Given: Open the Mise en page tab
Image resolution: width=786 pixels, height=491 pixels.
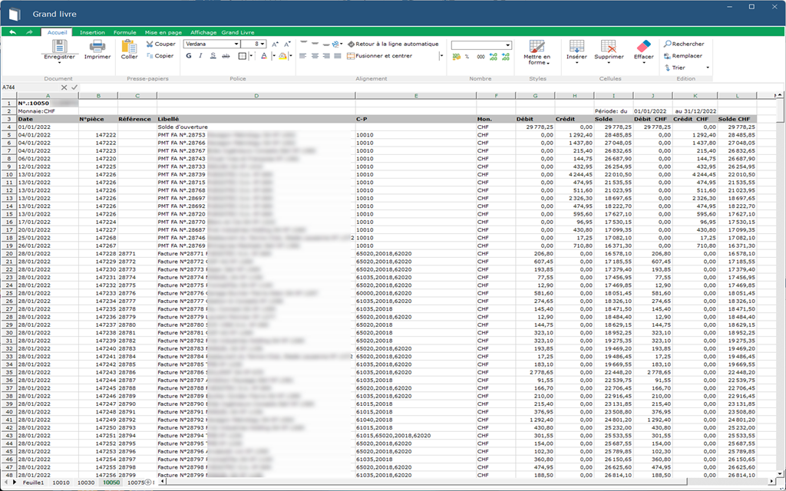Looking at the screenshot, I should point(163,32).
